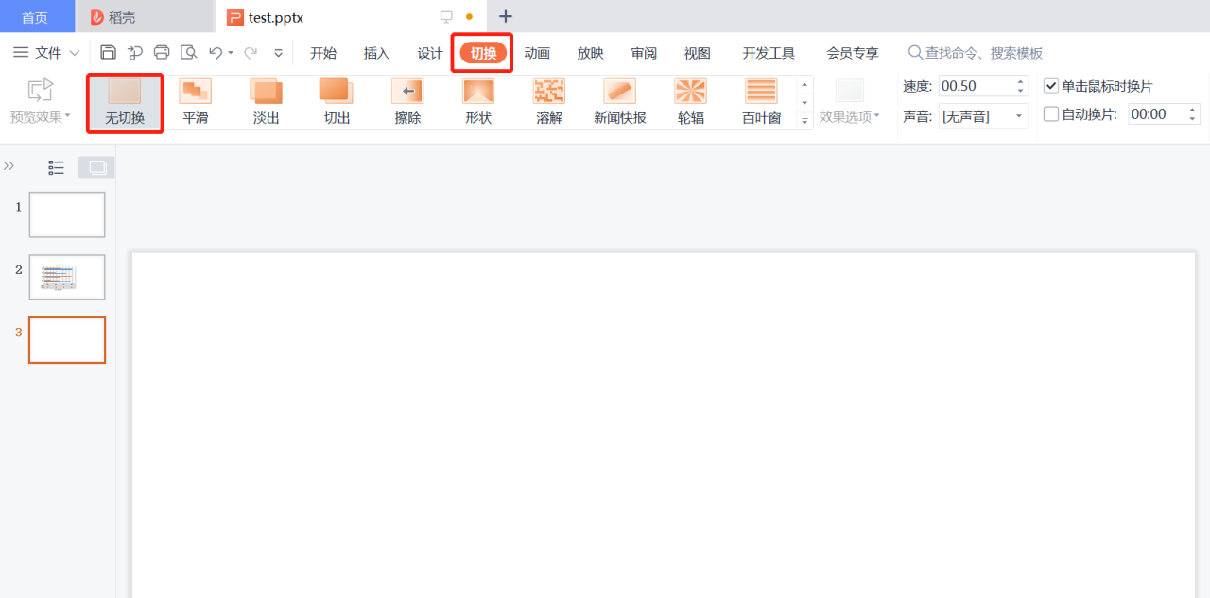Choose the 溶解 transition effect
Viewport: 1210px width, 598px height.
[548, 101]
